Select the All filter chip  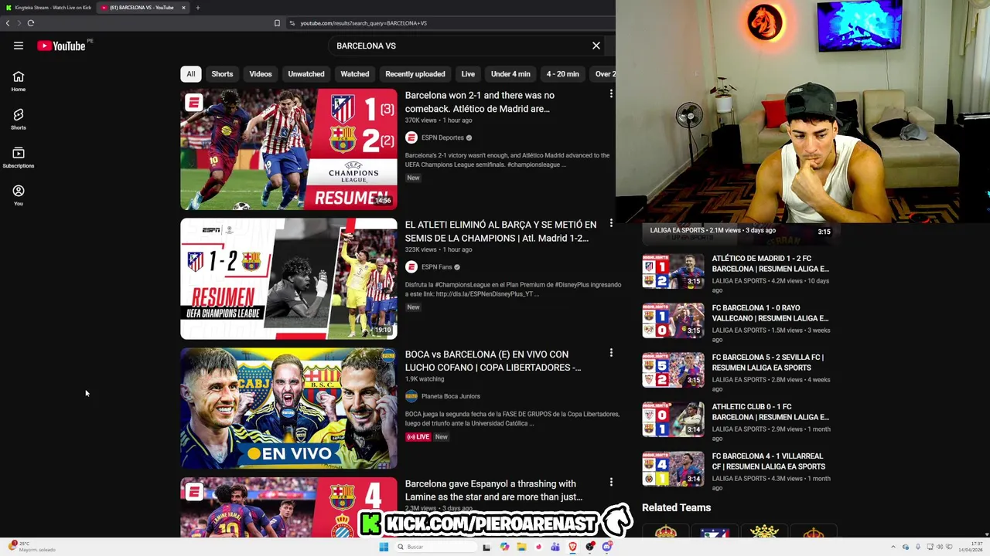click(191, 74)
